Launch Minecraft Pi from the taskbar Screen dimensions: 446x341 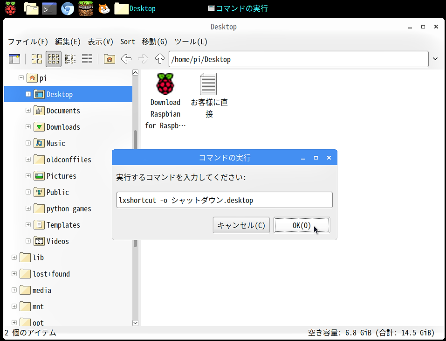[x=86, y=8]
